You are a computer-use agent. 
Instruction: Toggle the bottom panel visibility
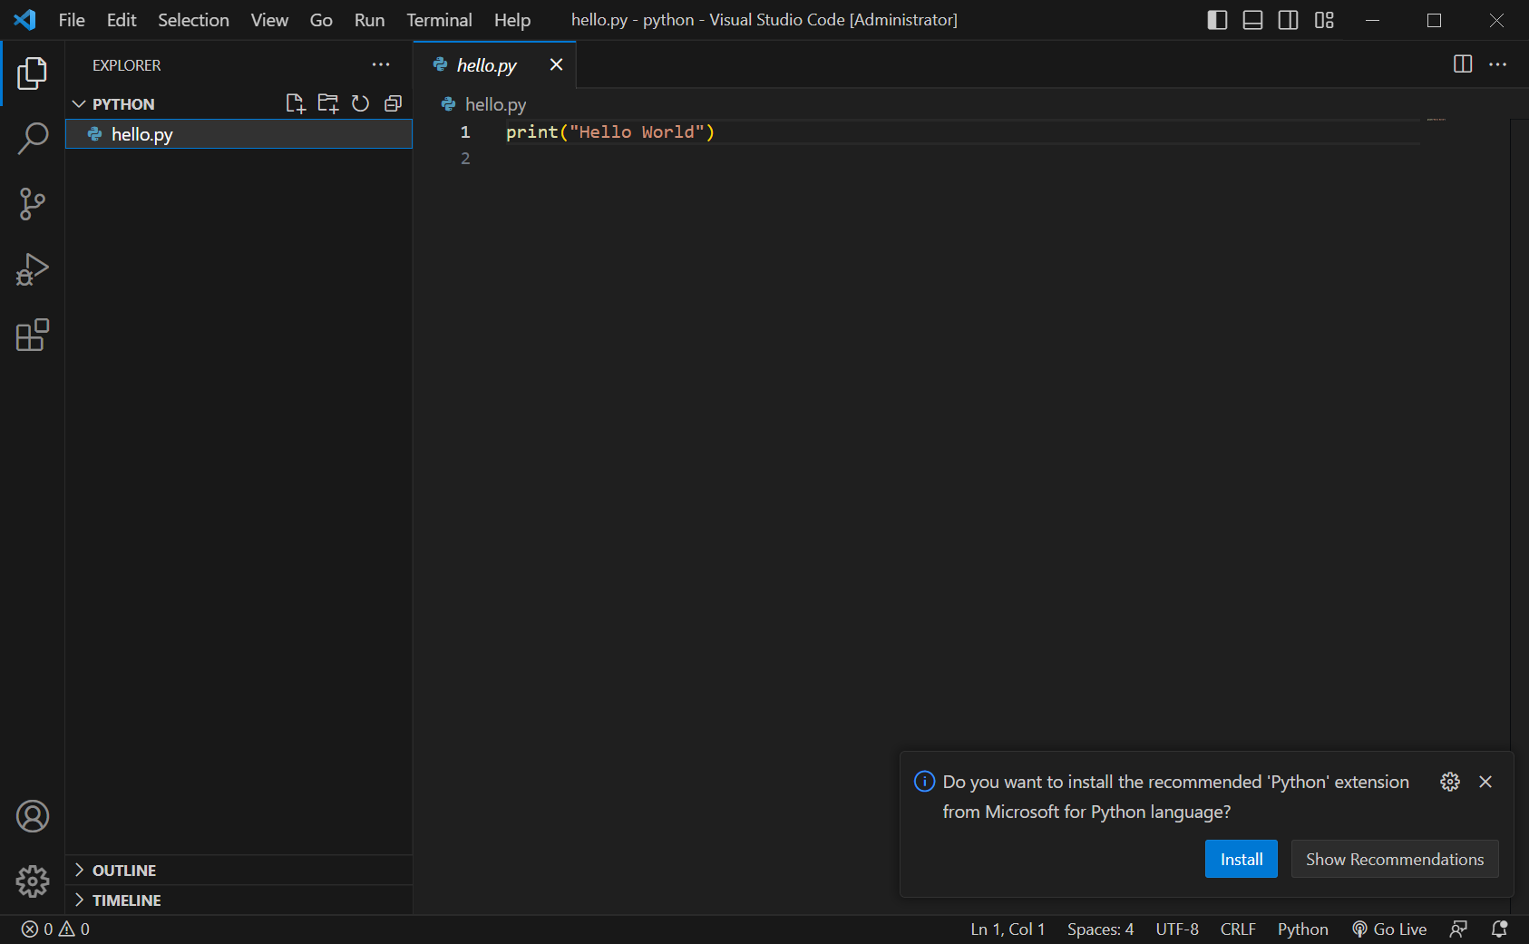tap(1253, 20)
